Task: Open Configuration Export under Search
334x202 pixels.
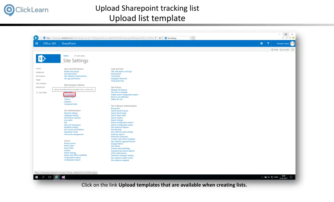Action: [x=72, y=160]
